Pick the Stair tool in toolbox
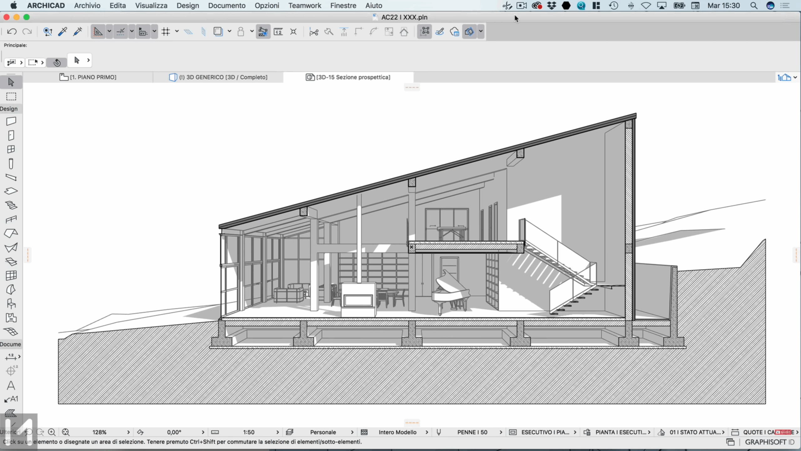 [x=11, y=205]
